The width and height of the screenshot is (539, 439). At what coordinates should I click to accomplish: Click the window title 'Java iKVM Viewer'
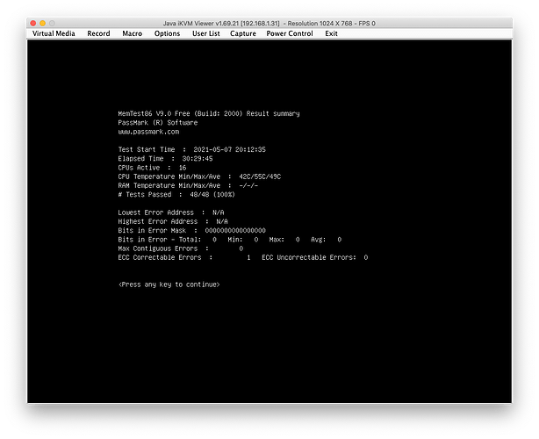269,24
